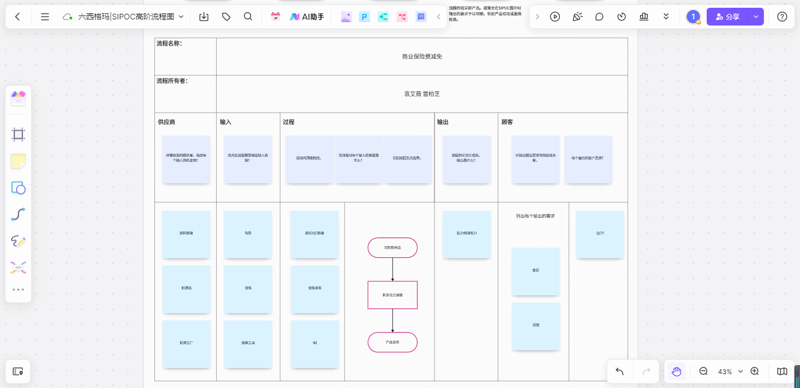This screenshot has width=800, height=388.
Task: Open the map overview icon
Action: [x=782, y=371]
